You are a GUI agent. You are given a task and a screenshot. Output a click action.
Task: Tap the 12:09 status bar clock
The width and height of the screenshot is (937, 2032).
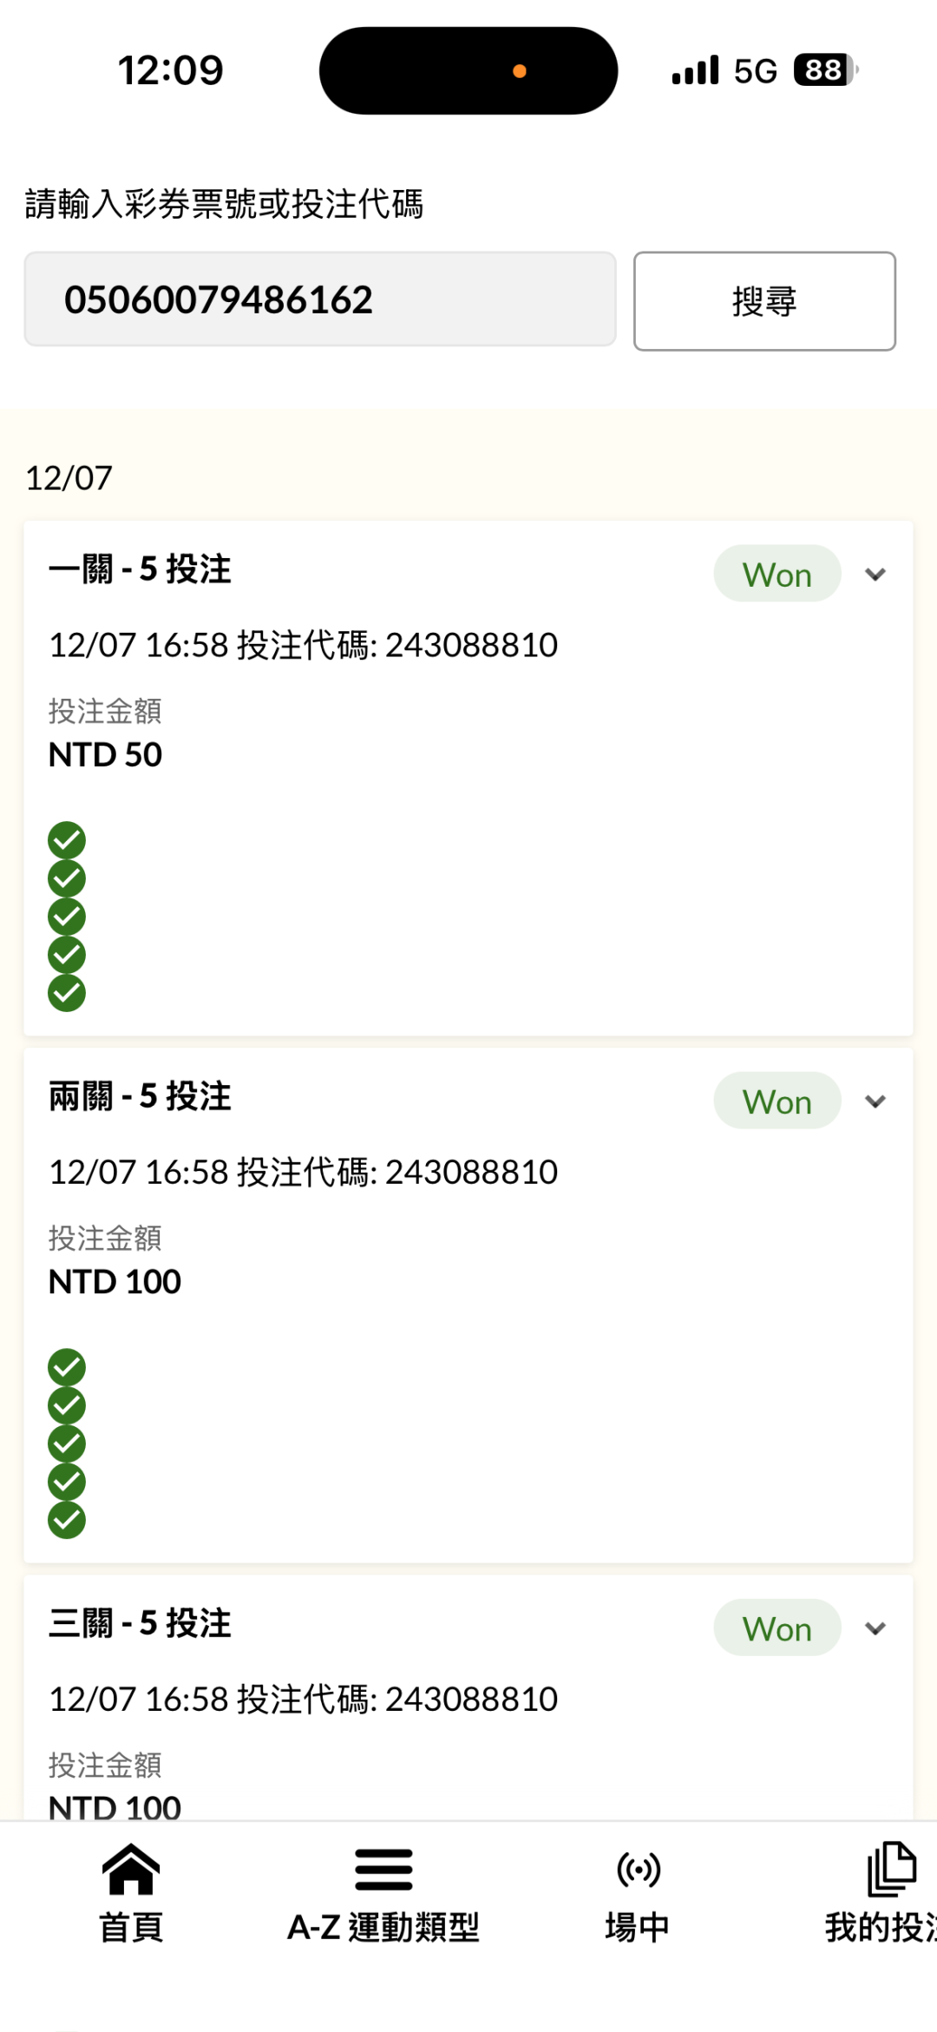click(x=171, y=70)
